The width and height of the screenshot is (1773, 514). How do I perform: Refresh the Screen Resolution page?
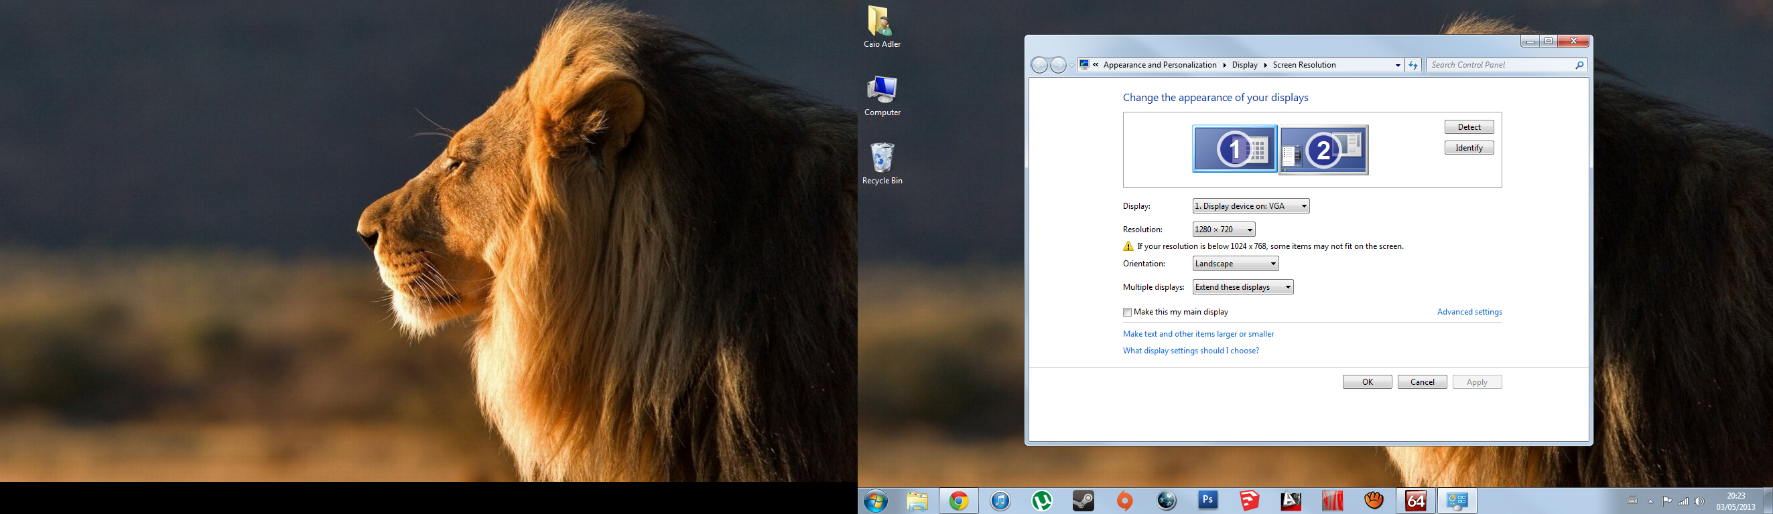click(x=1413, y=66)
